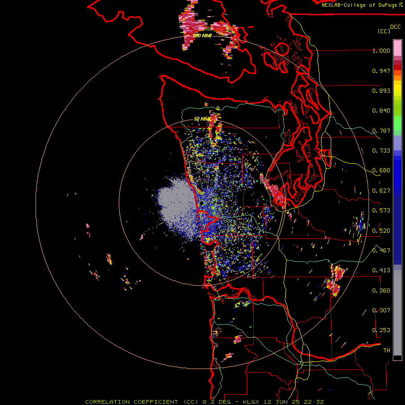The width and height of the screenshot is (405, 405).
Task: Click the TH threshold label on legend
Action: (x=387, y=350)
